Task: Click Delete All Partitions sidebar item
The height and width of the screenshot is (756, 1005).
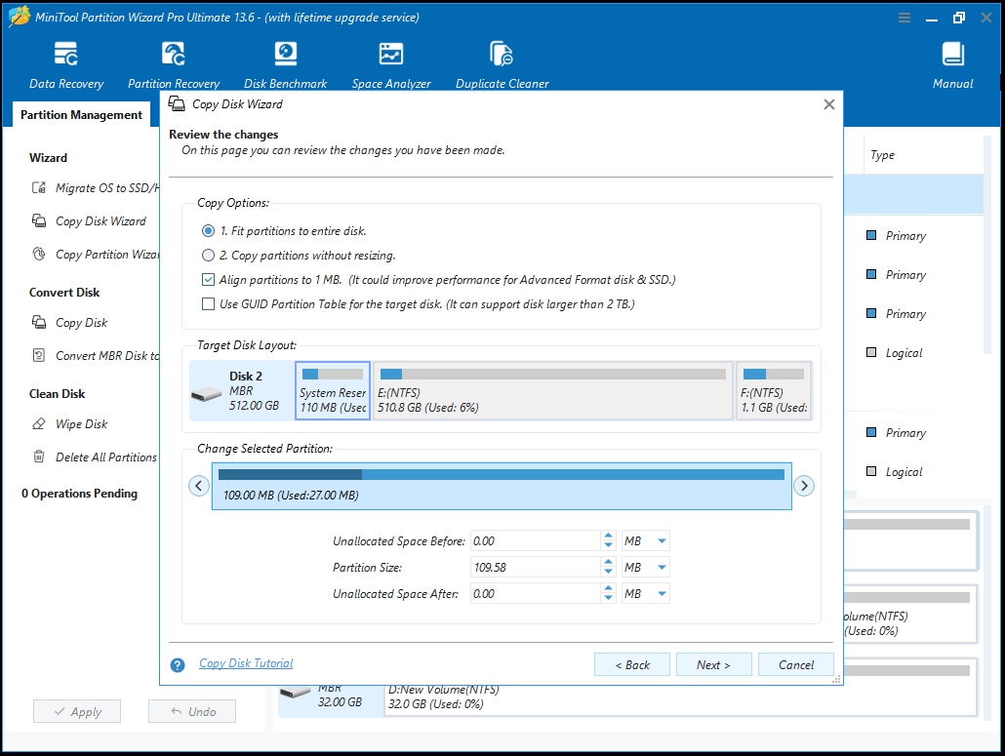Action: [x=95, y=457]
